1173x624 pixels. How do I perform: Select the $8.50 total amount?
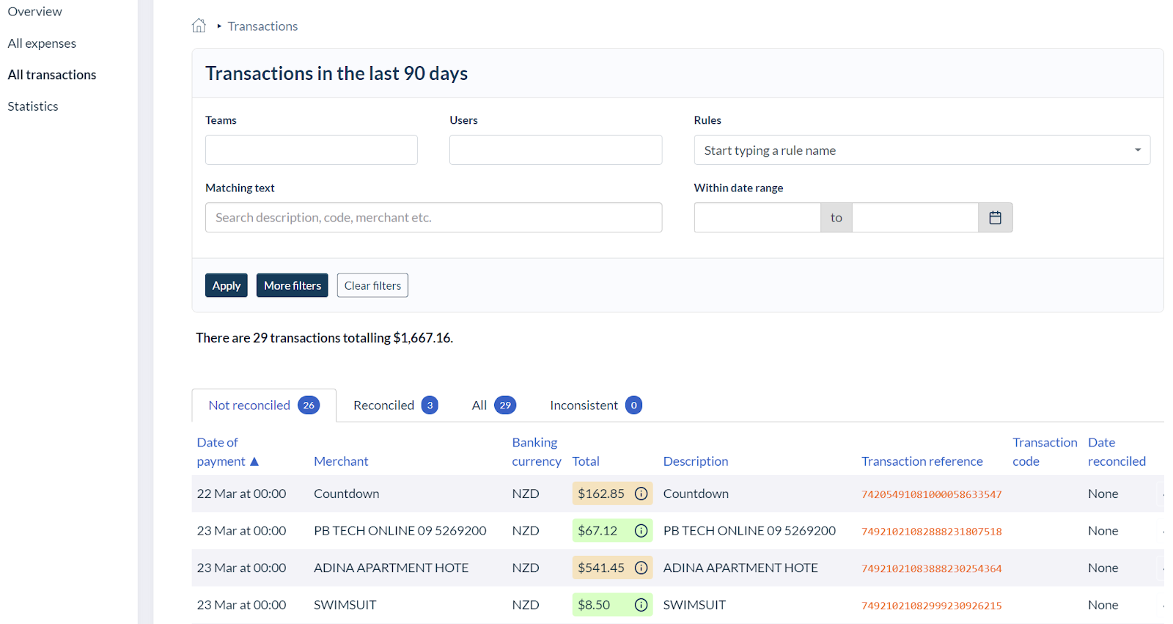(x=594, y=605)
